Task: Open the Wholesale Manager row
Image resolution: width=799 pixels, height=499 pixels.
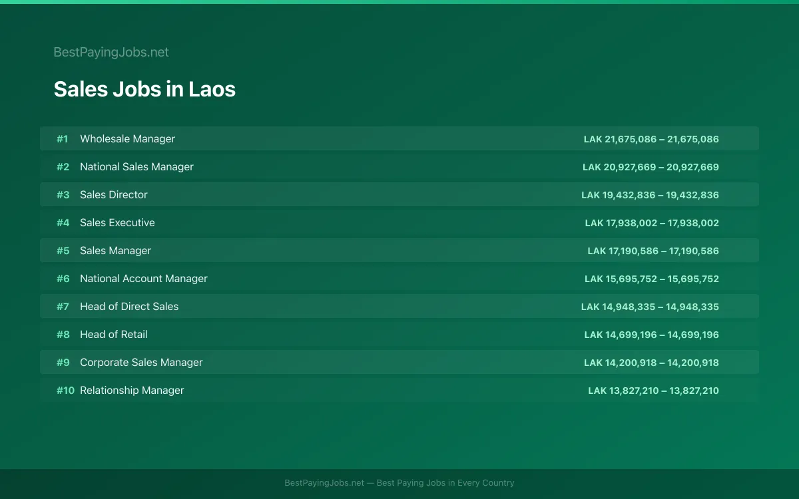Action: (x=400, y=138)
